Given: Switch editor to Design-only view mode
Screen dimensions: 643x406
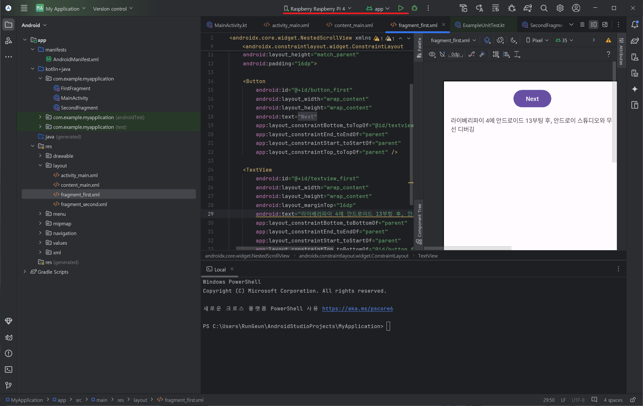Looking at the screenshot, I should click(605, 25).
